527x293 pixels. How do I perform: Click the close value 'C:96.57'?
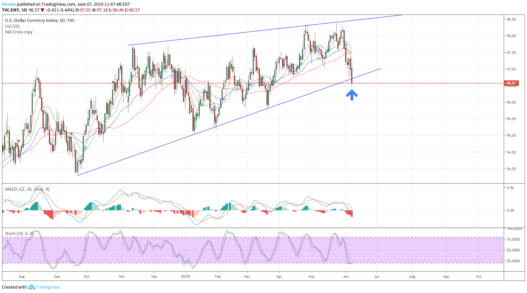click(x=132, y=10)
